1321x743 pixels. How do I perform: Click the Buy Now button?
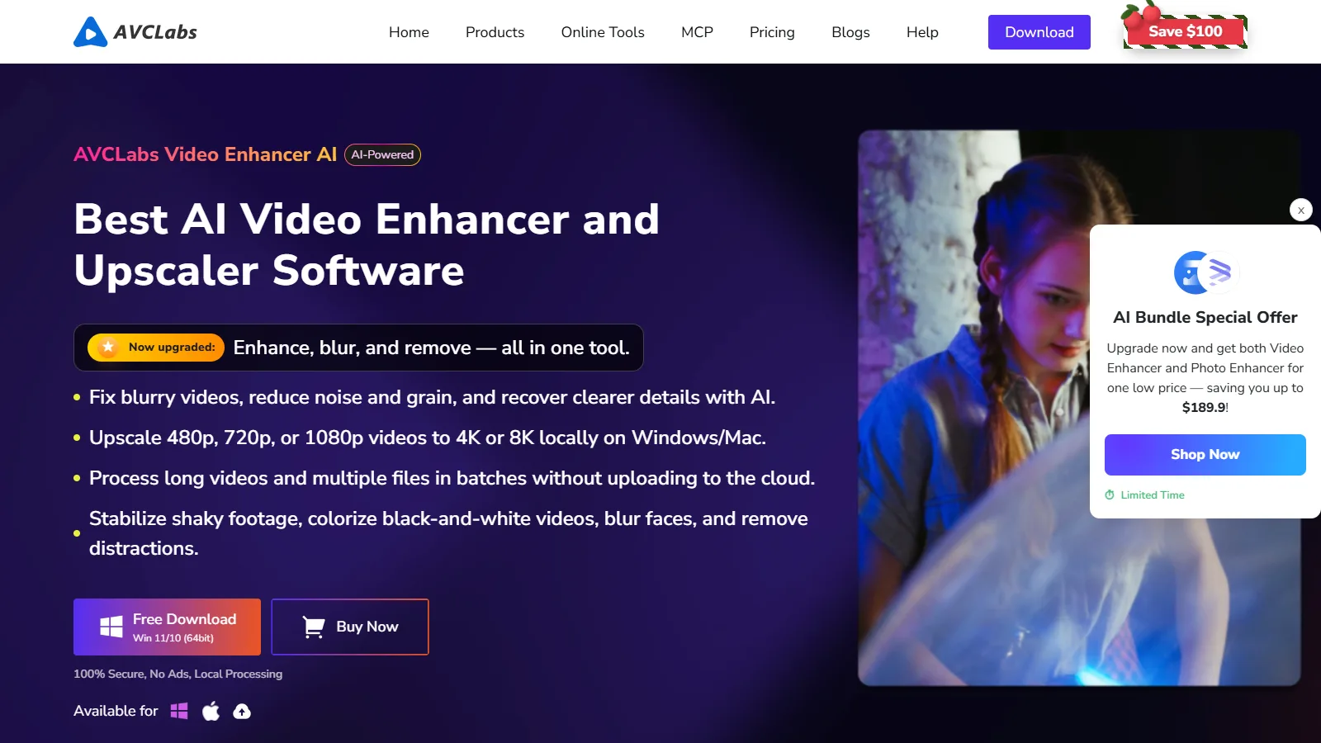pyautogui.click(x=350, y=627)
